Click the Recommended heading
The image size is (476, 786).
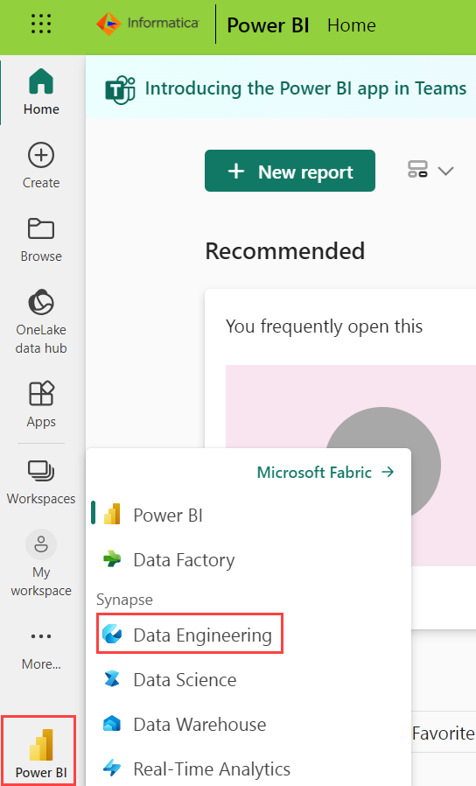pos(284,250)
